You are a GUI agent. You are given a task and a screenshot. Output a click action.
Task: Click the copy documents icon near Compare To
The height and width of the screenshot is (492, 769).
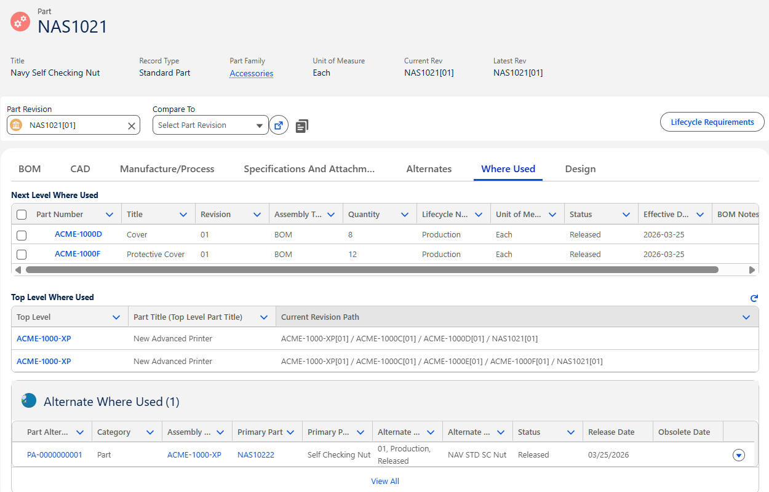tap(301, 126)
